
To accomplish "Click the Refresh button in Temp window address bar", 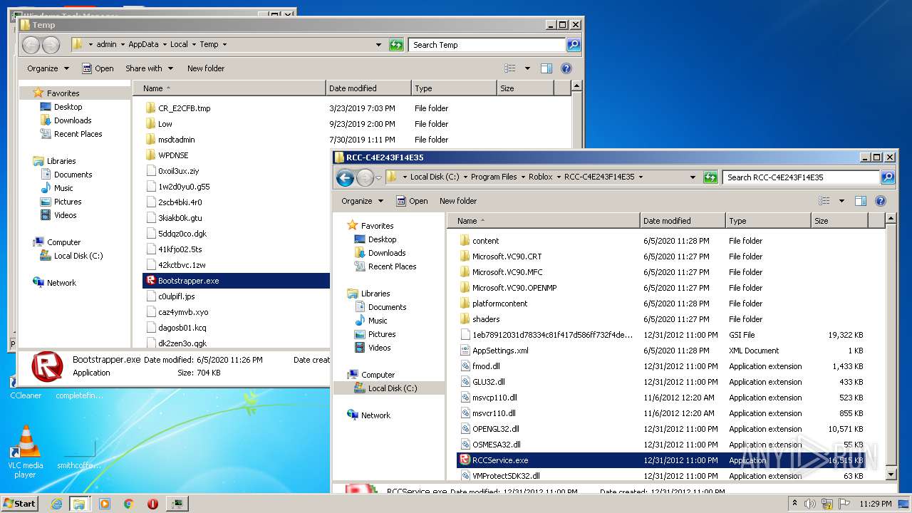I will [396, 45].
